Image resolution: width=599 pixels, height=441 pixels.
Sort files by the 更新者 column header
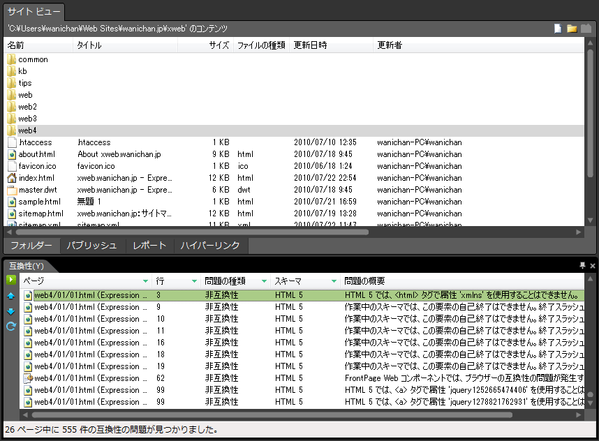point(479,45)
